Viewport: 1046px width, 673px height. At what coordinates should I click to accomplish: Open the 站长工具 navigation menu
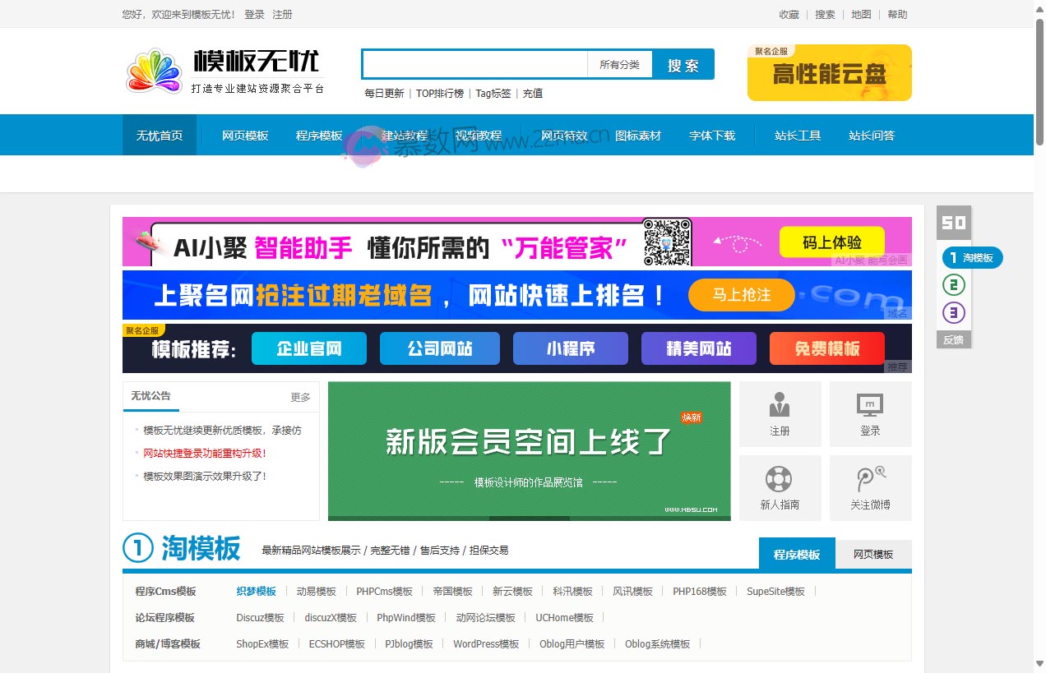[797, 135]
